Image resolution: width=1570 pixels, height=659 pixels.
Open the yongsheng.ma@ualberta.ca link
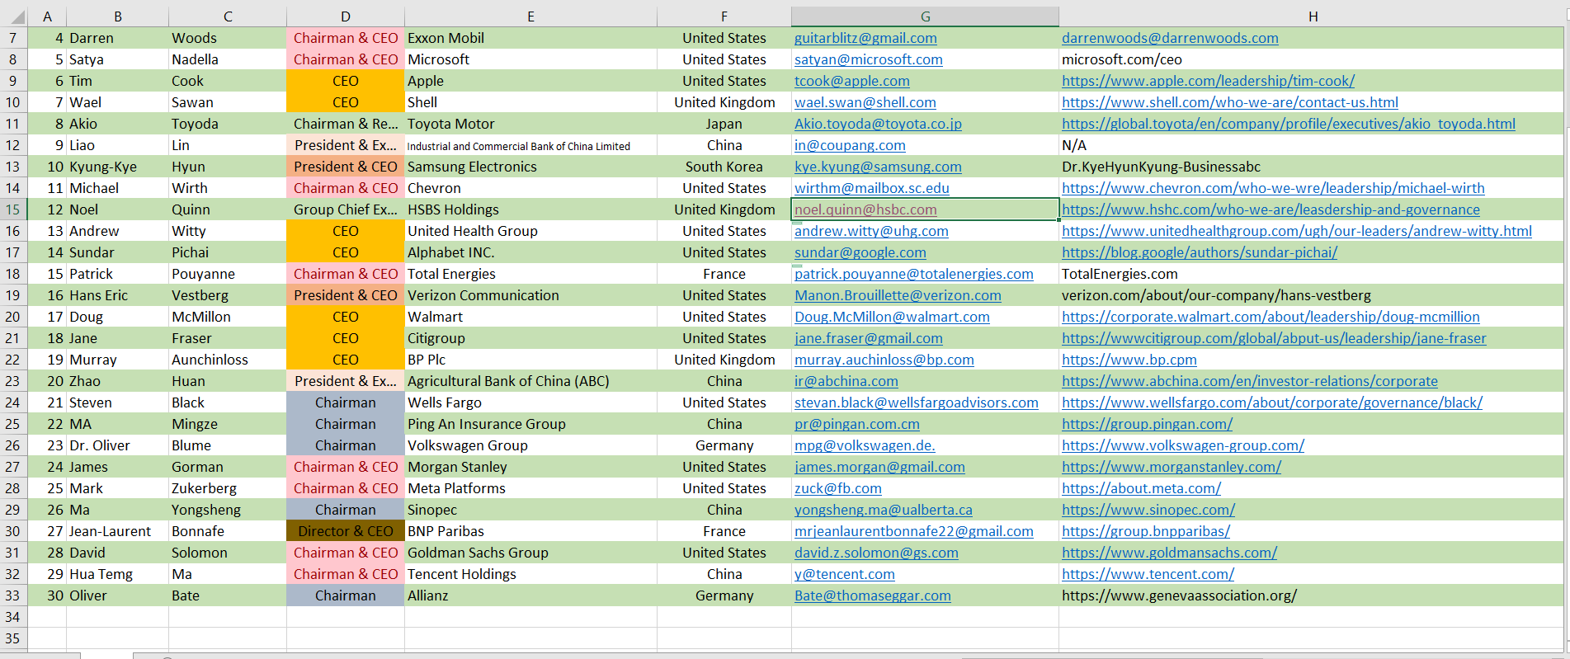pyautogui.click(x=883, y=510)
